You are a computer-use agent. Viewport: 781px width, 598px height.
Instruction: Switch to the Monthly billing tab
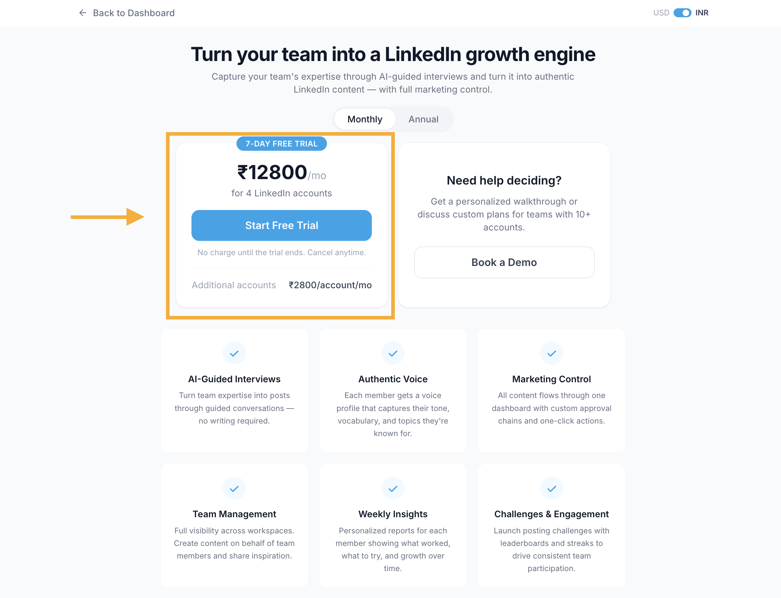tap(365, 119)
